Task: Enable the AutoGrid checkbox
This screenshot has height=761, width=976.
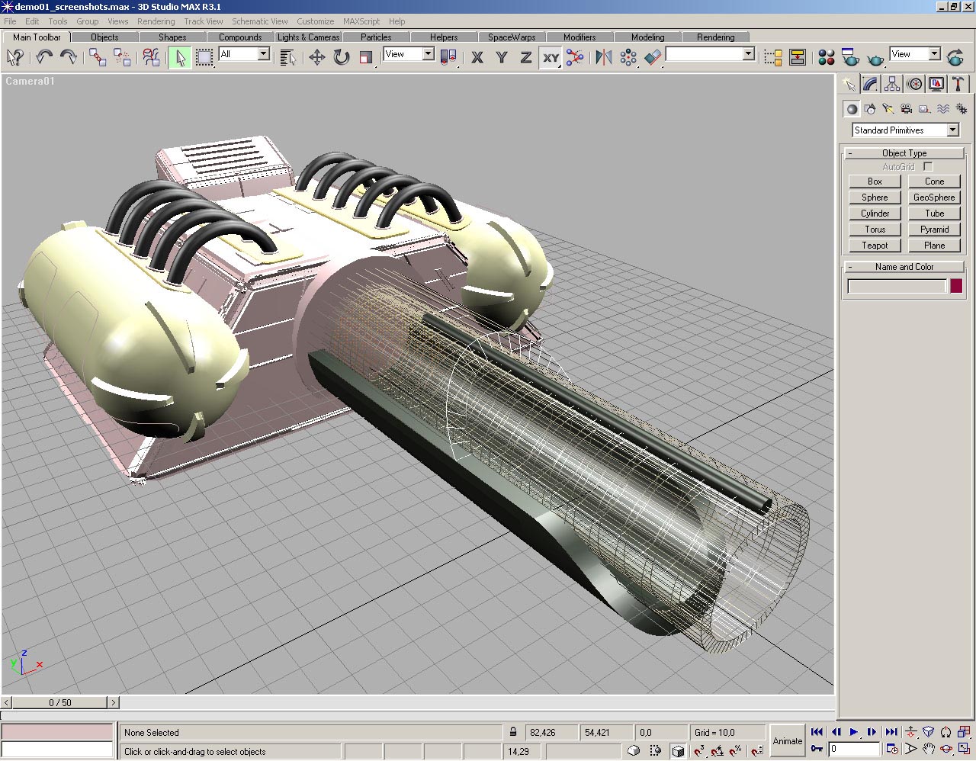Action: [x=928, y=166]
